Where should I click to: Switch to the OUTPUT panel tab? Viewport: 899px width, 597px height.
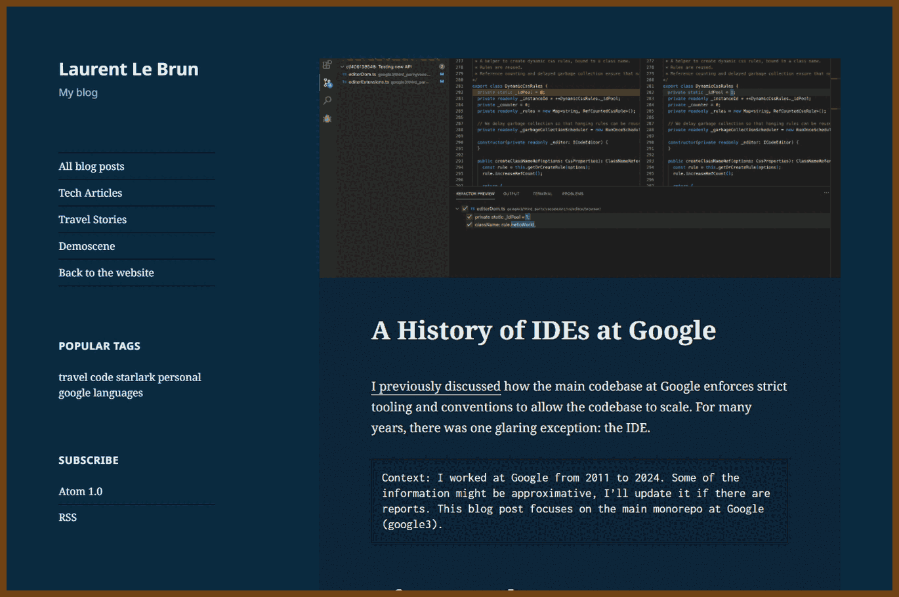[511, 194]
